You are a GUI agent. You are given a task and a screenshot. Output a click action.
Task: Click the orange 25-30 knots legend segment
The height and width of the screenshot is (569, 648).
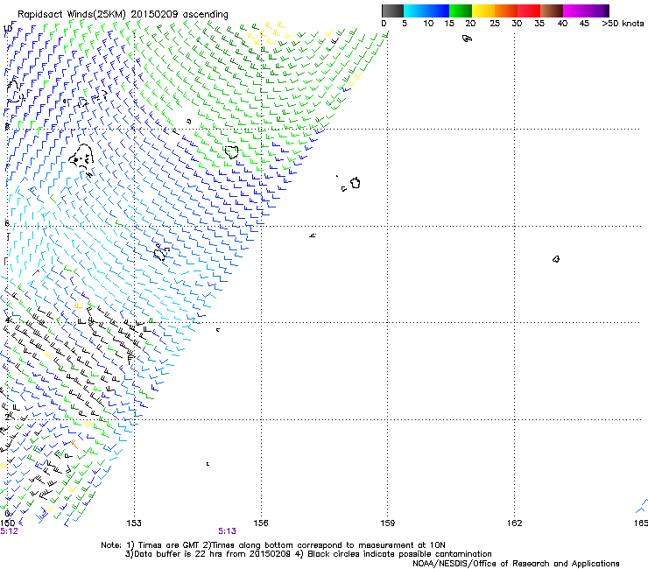coord(506,11)
